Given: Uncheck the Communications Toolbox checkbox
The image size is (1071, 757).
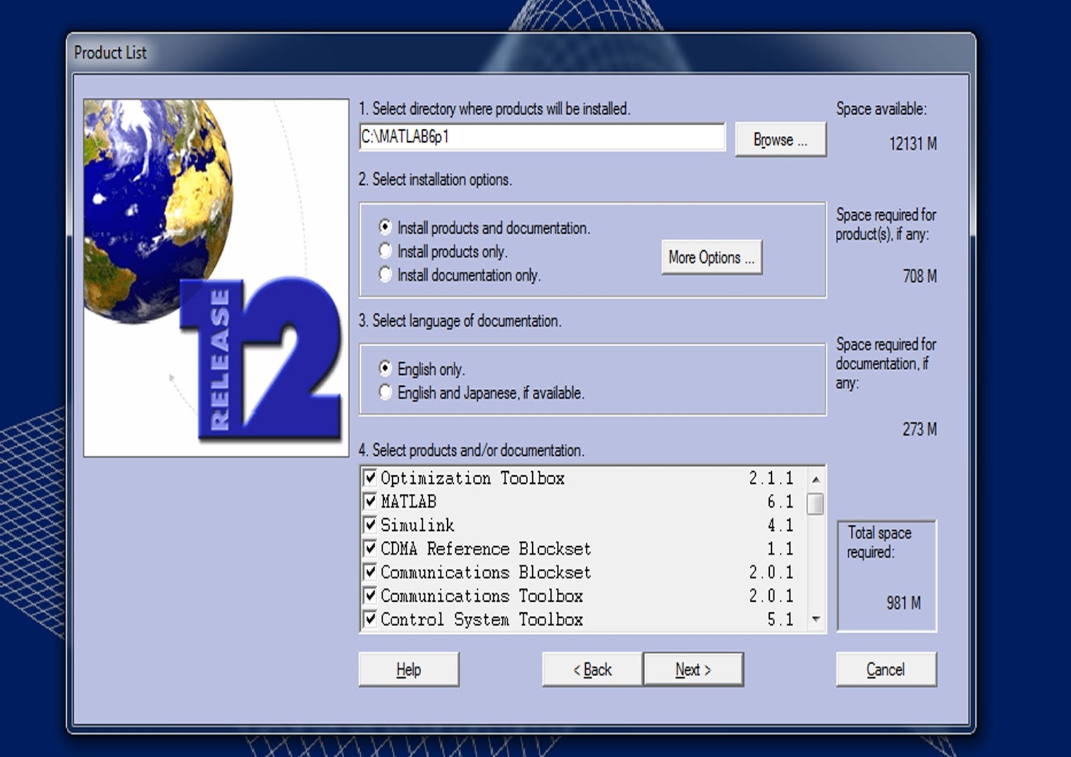Looking at the screenshot, I should (369, 596).
